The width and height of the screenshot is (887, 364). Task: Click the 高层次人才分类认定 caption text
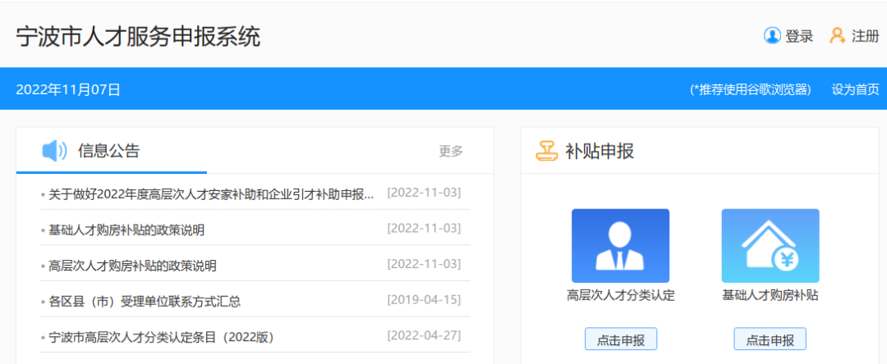(621, 296)
